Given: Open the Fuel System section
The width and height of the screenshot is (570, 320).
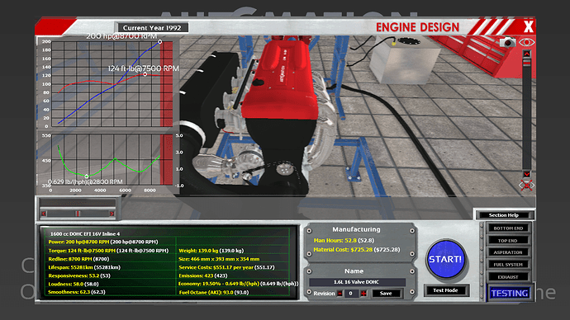Looking at the screenshot, I should 508,265.
